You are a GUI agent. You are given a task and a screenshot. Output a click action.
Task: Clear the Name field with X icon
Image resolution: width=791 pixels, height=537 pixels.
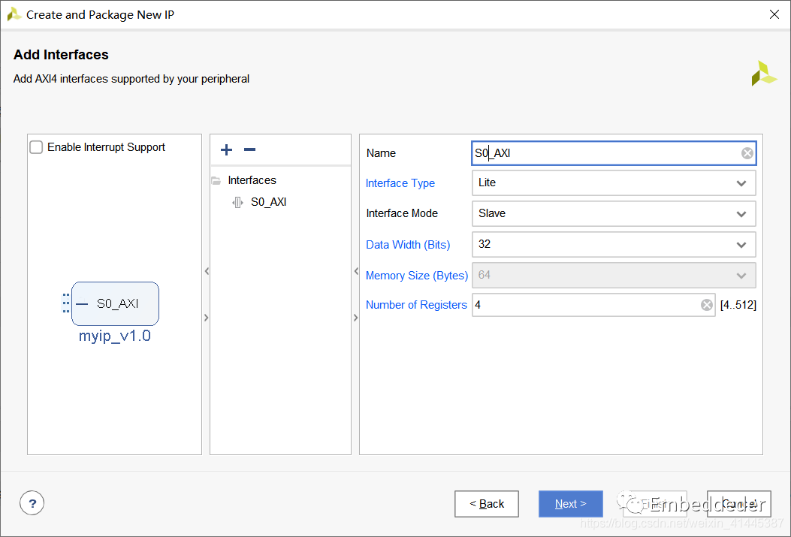click(x=747, y=153)
